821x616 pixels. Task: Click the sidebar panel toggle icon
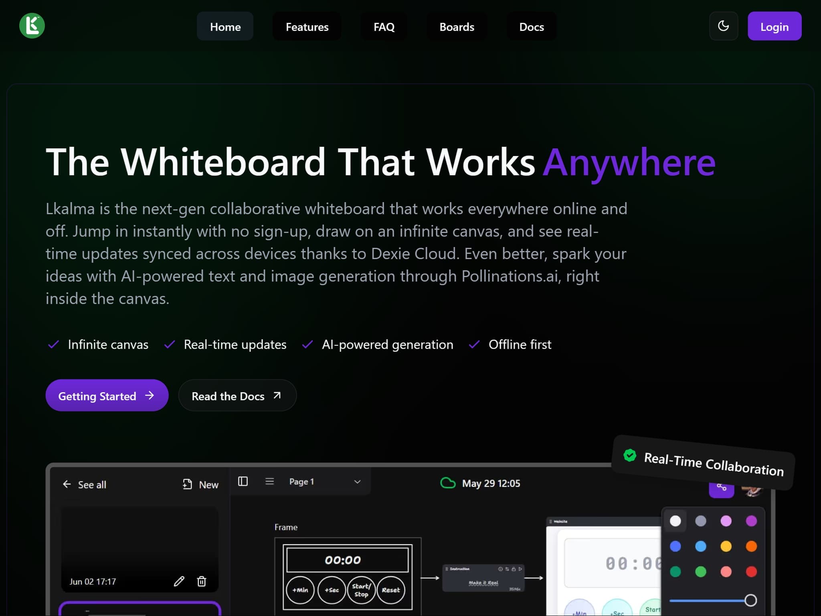point(243,481)
